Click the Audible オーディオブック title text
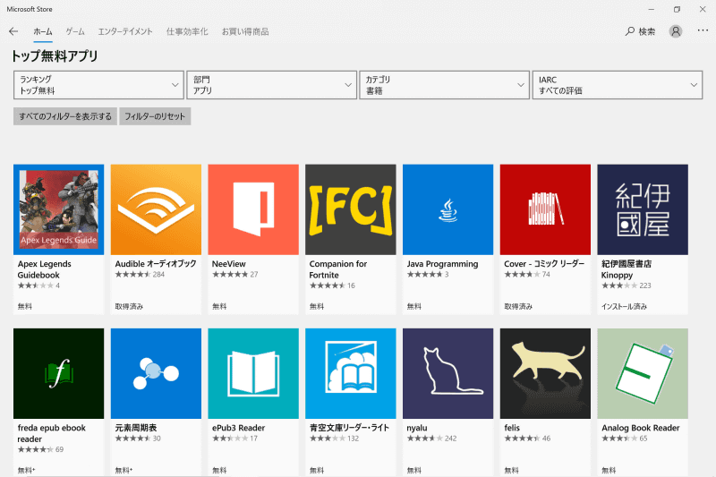This screenshot has width=716, height=477. [156, 264]
